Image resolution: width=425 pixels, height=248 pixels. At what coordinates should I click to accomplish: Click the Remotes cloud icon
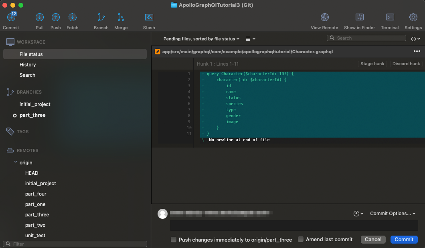10,150
